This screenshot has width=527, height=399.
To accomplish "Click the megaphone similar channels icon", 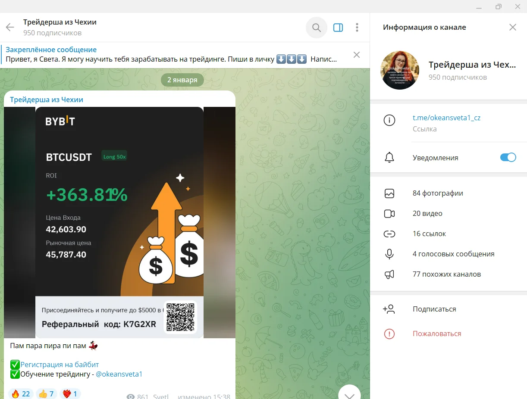I will (389, 274).
